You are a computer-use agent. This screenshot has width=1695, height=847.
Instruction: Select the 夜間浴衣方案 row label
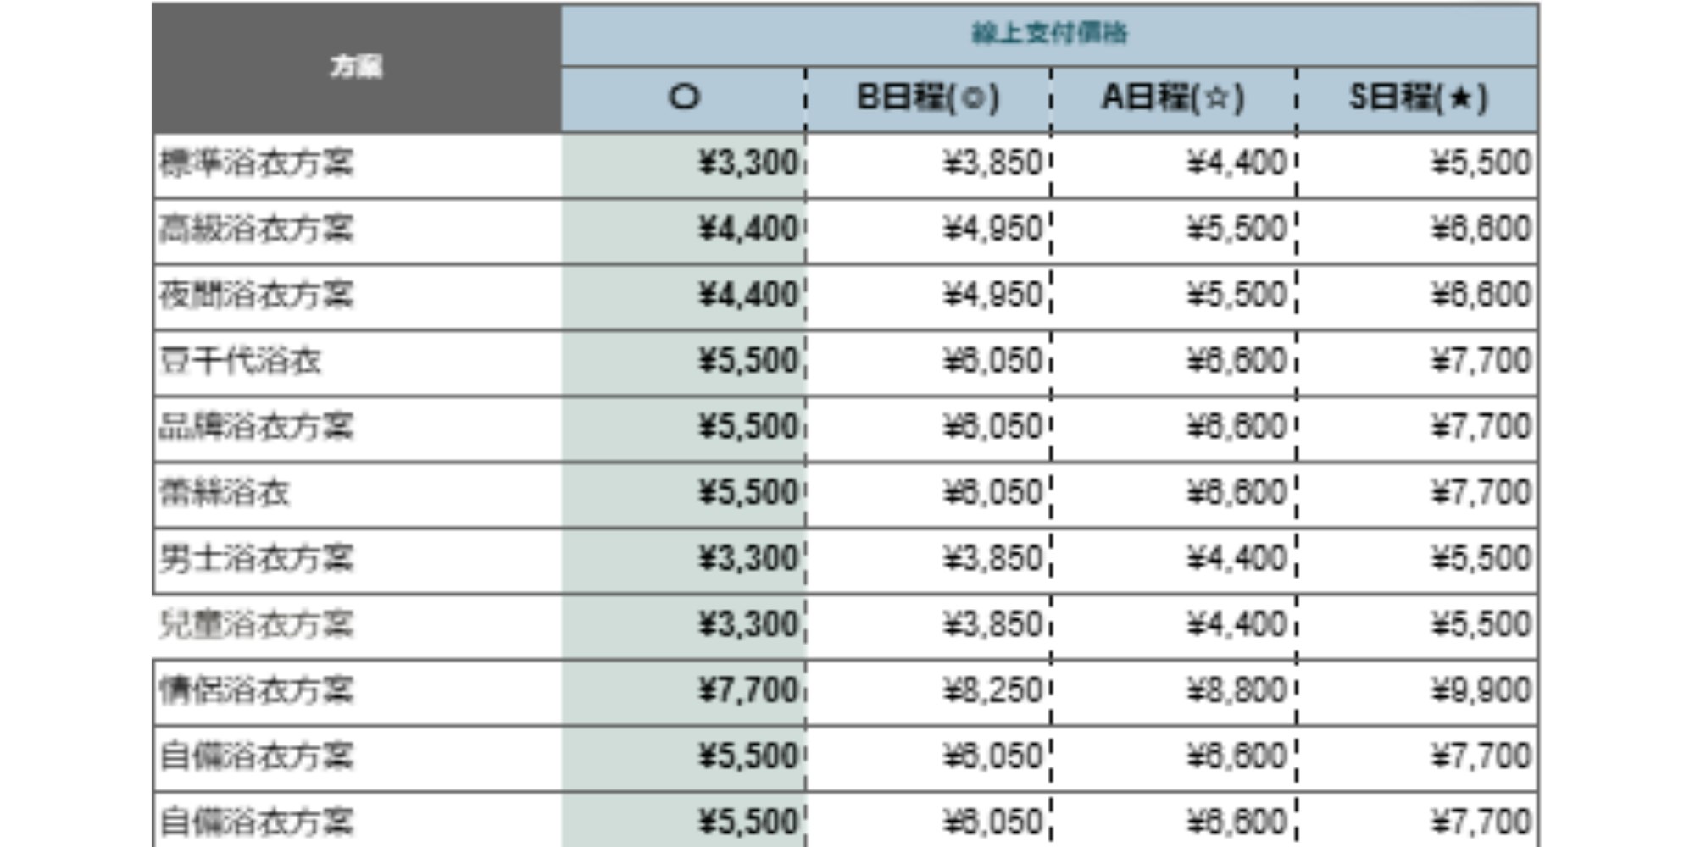click(x=256, y=296)
